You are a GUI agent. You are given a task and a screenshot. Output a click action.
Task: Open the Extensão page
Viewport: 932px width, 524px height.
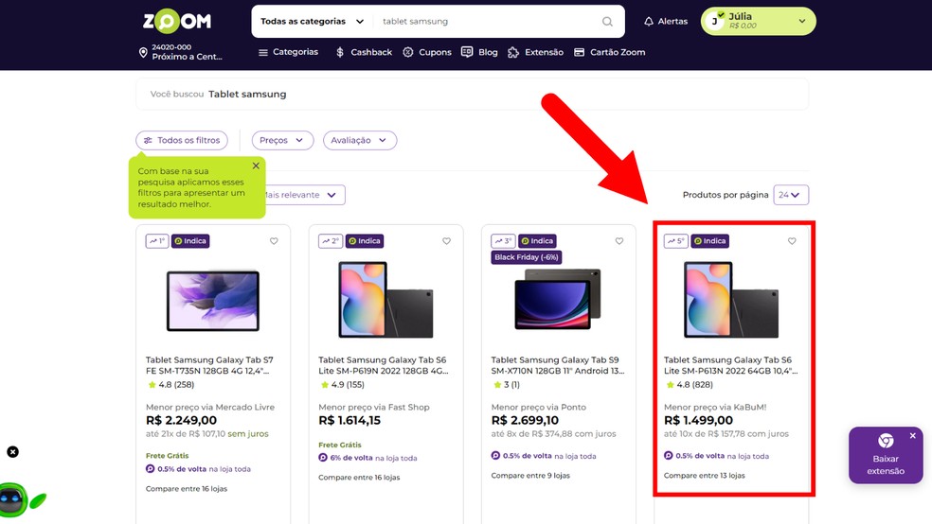[535, 52]
